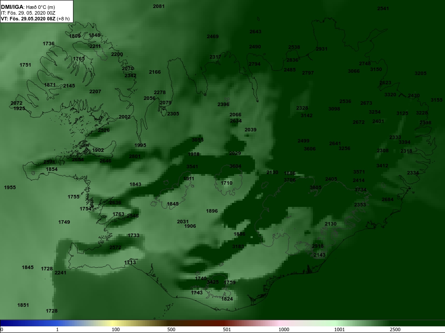Click the map value 2801
The image size is (445, 333).
tap(135, 157)
